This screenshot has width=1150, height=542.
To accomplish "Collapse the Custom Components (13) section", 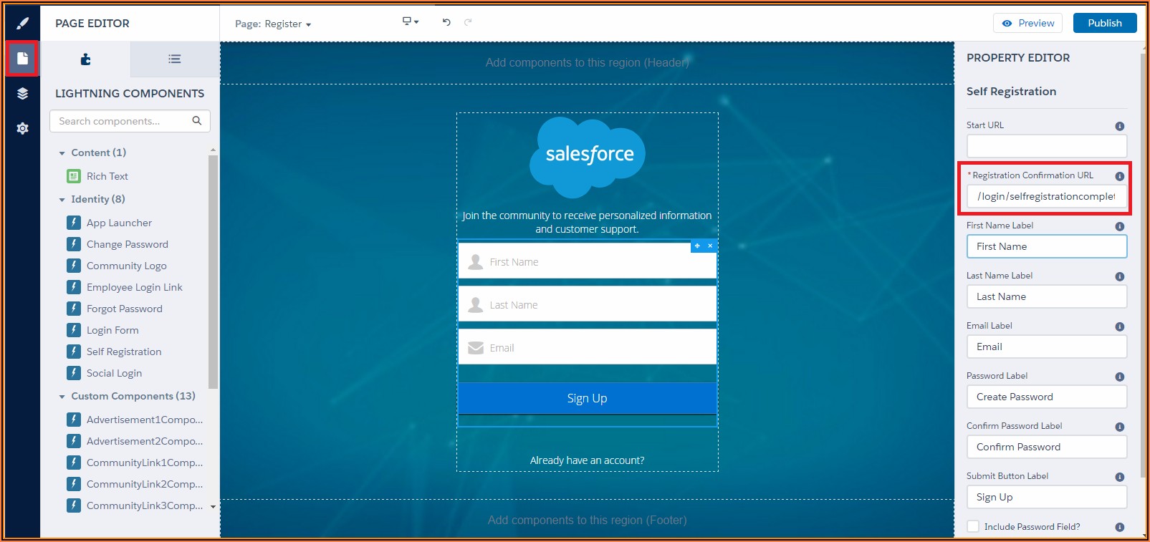I will pyautogui.click(x=62, y=397).
